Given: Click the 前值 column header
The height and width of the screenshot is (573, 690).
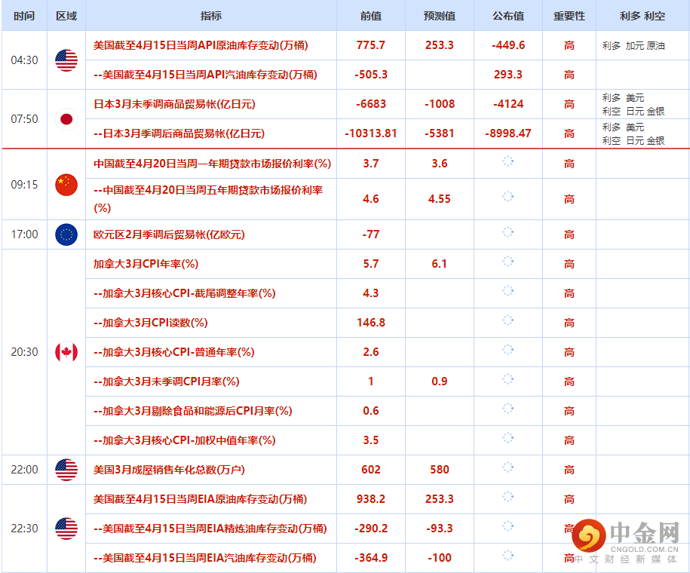Looking at the screenshot, I should point(371,17).
